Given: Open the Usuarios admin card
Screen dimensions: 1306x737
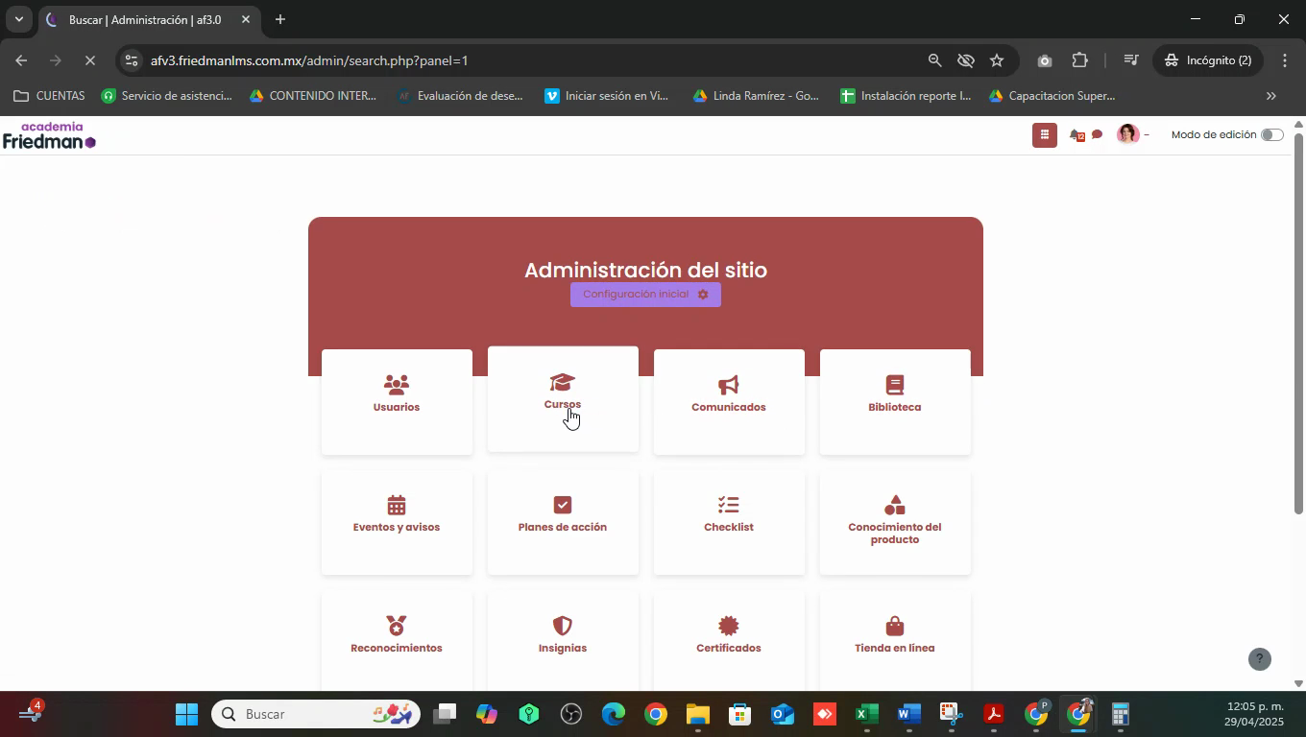Looking at the screenshot, I should [x=397, y=402].
